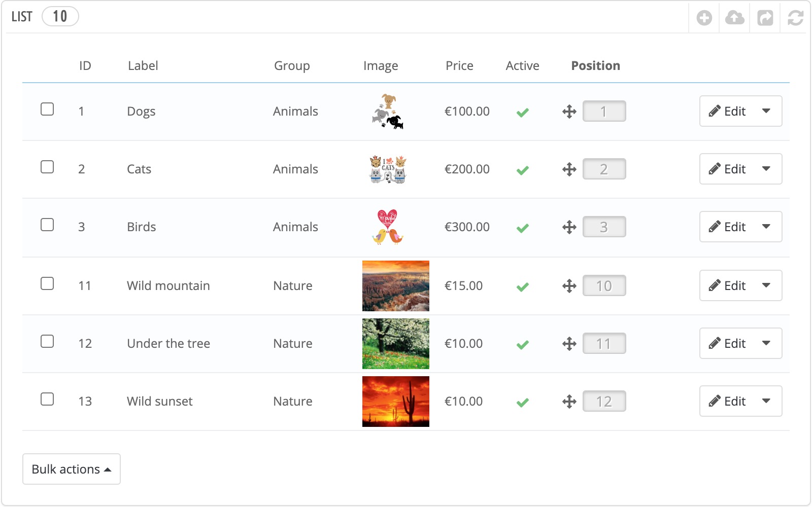Screen dimensions: 812x507
Task: Click the cloud upload import icon
Action: pos(734,18)
